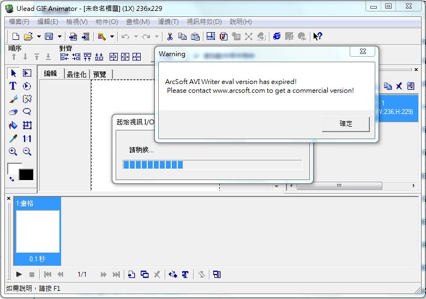Screen dimensions: 426x299
Task: Select the Eraser tool
Action: (x=13, y=112)
